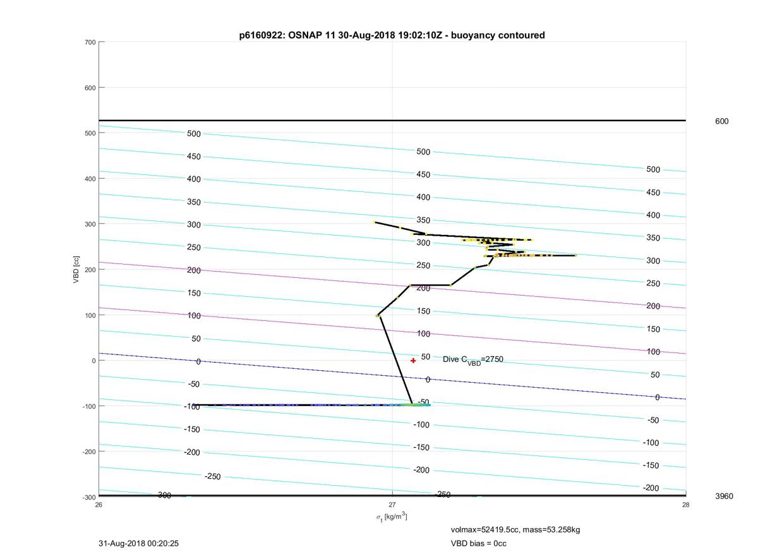Image resolution: width=758 pixels, height=559 pixels.
Task: Click y-axis tick label '700'
Action: [x=89, y=42]
